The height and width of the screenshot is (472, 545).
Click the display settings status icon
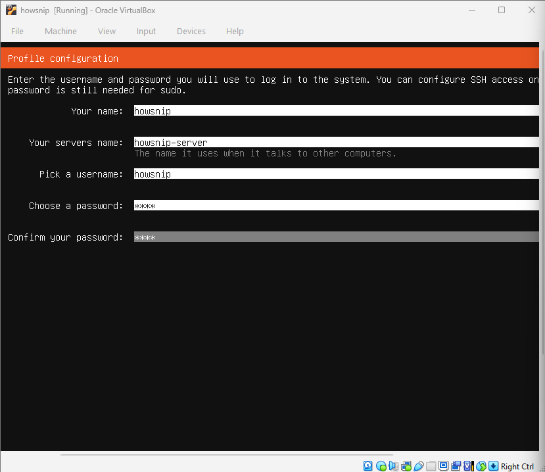[x=444, y=465]
